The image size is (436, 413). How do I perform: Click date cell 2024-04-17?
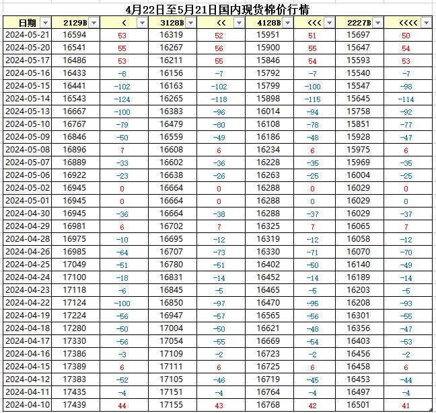(x=27, y=341)
